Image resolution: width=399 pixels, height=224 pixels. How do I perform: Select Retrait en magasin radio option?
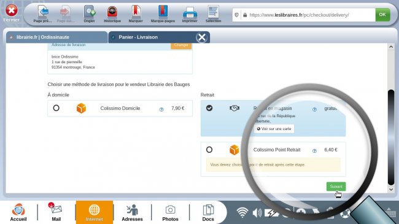point(209,108)
